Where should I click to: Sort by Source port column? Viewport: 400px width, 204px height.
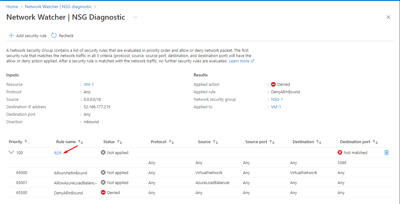point(272,142)
